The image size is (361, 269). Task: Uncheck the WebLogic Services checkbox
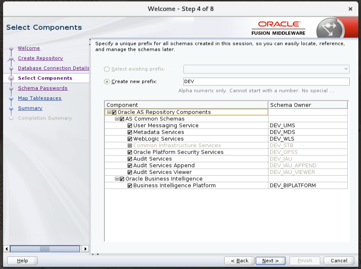click(x=130, y=139)
